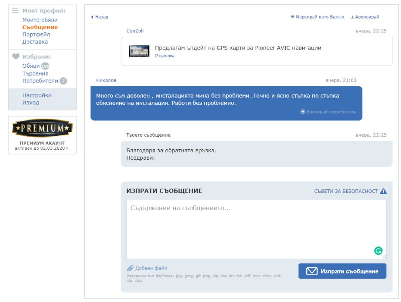This screenshot has height=302, width=401.
Task: Mark the conversation with Маркирай като Важно
Action: click(317, 17)
